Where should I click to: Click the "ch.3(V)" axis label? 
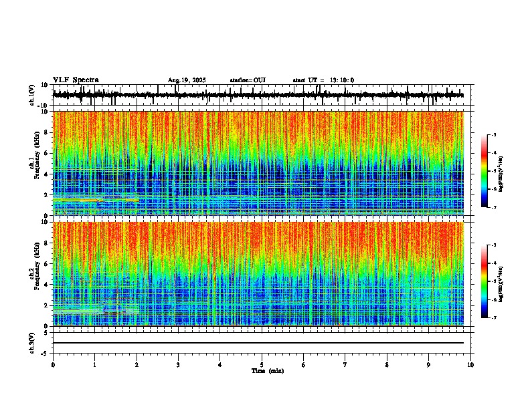coord(32,343)
